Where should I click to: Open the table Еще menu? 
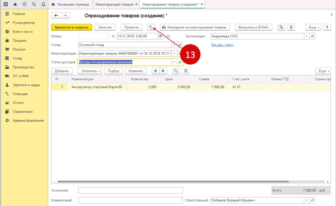pyautogui.click(x=323, y=71)
